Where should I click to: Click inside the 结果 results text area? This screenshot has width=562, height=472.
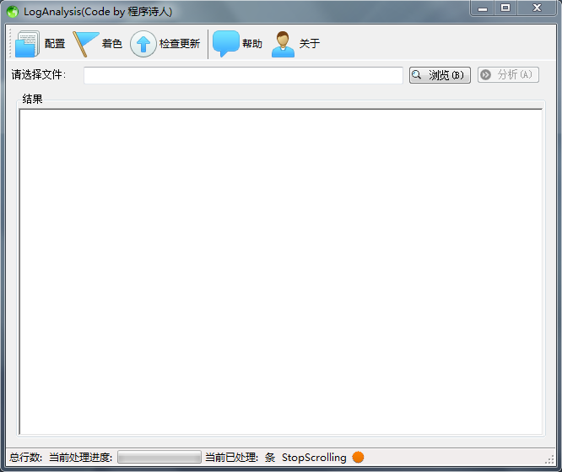[281, 272]
